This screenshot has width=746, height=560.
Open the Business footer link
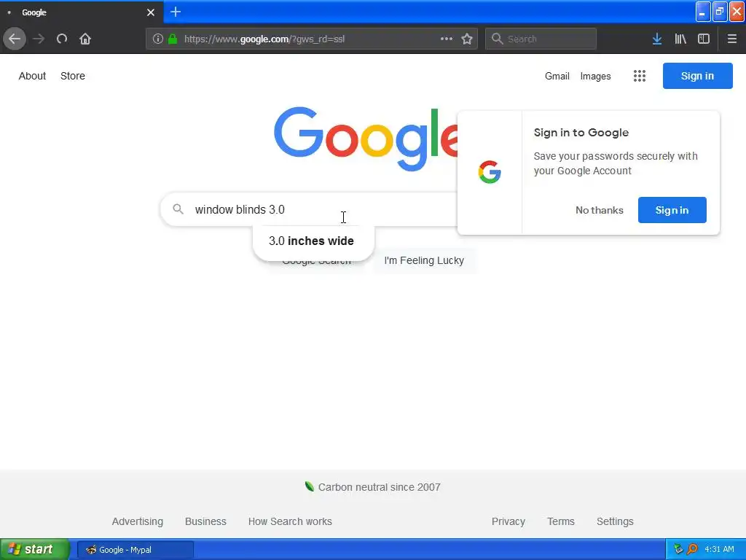(x=205, y=521)
